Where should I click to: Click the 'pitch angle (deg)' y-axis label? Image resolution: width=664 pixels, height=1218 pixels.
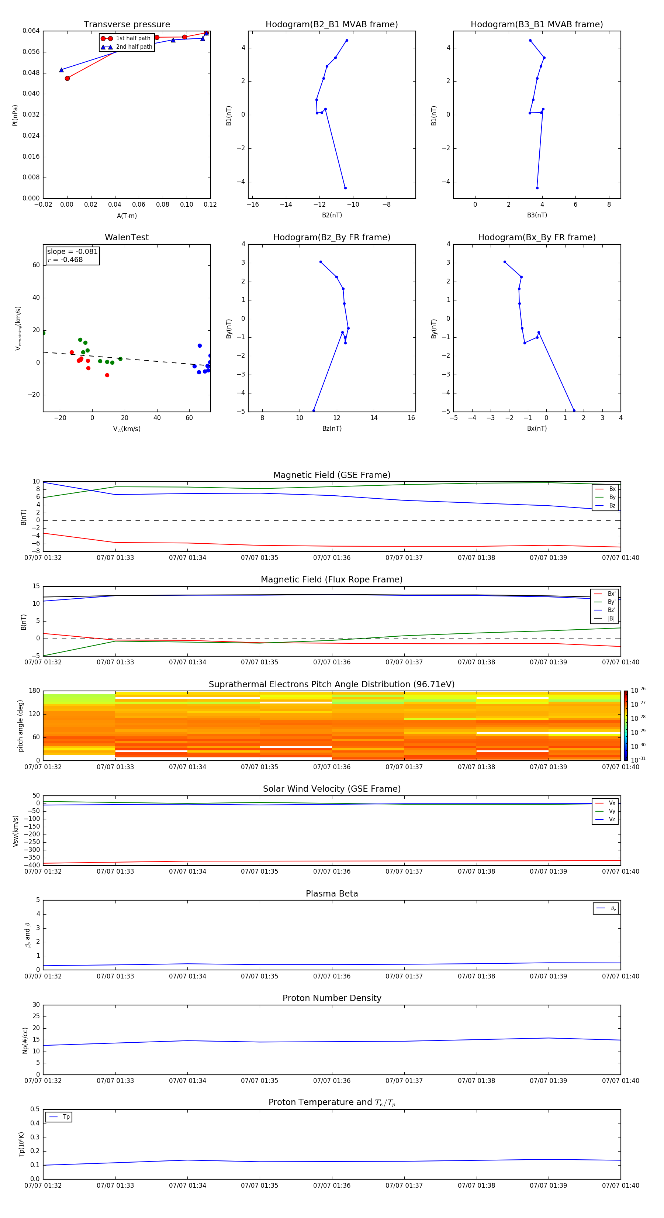(20, 726)
